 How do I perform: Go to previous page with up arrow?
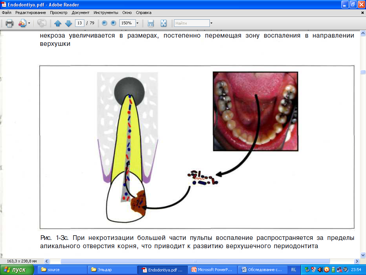click(x=58, y=23)
